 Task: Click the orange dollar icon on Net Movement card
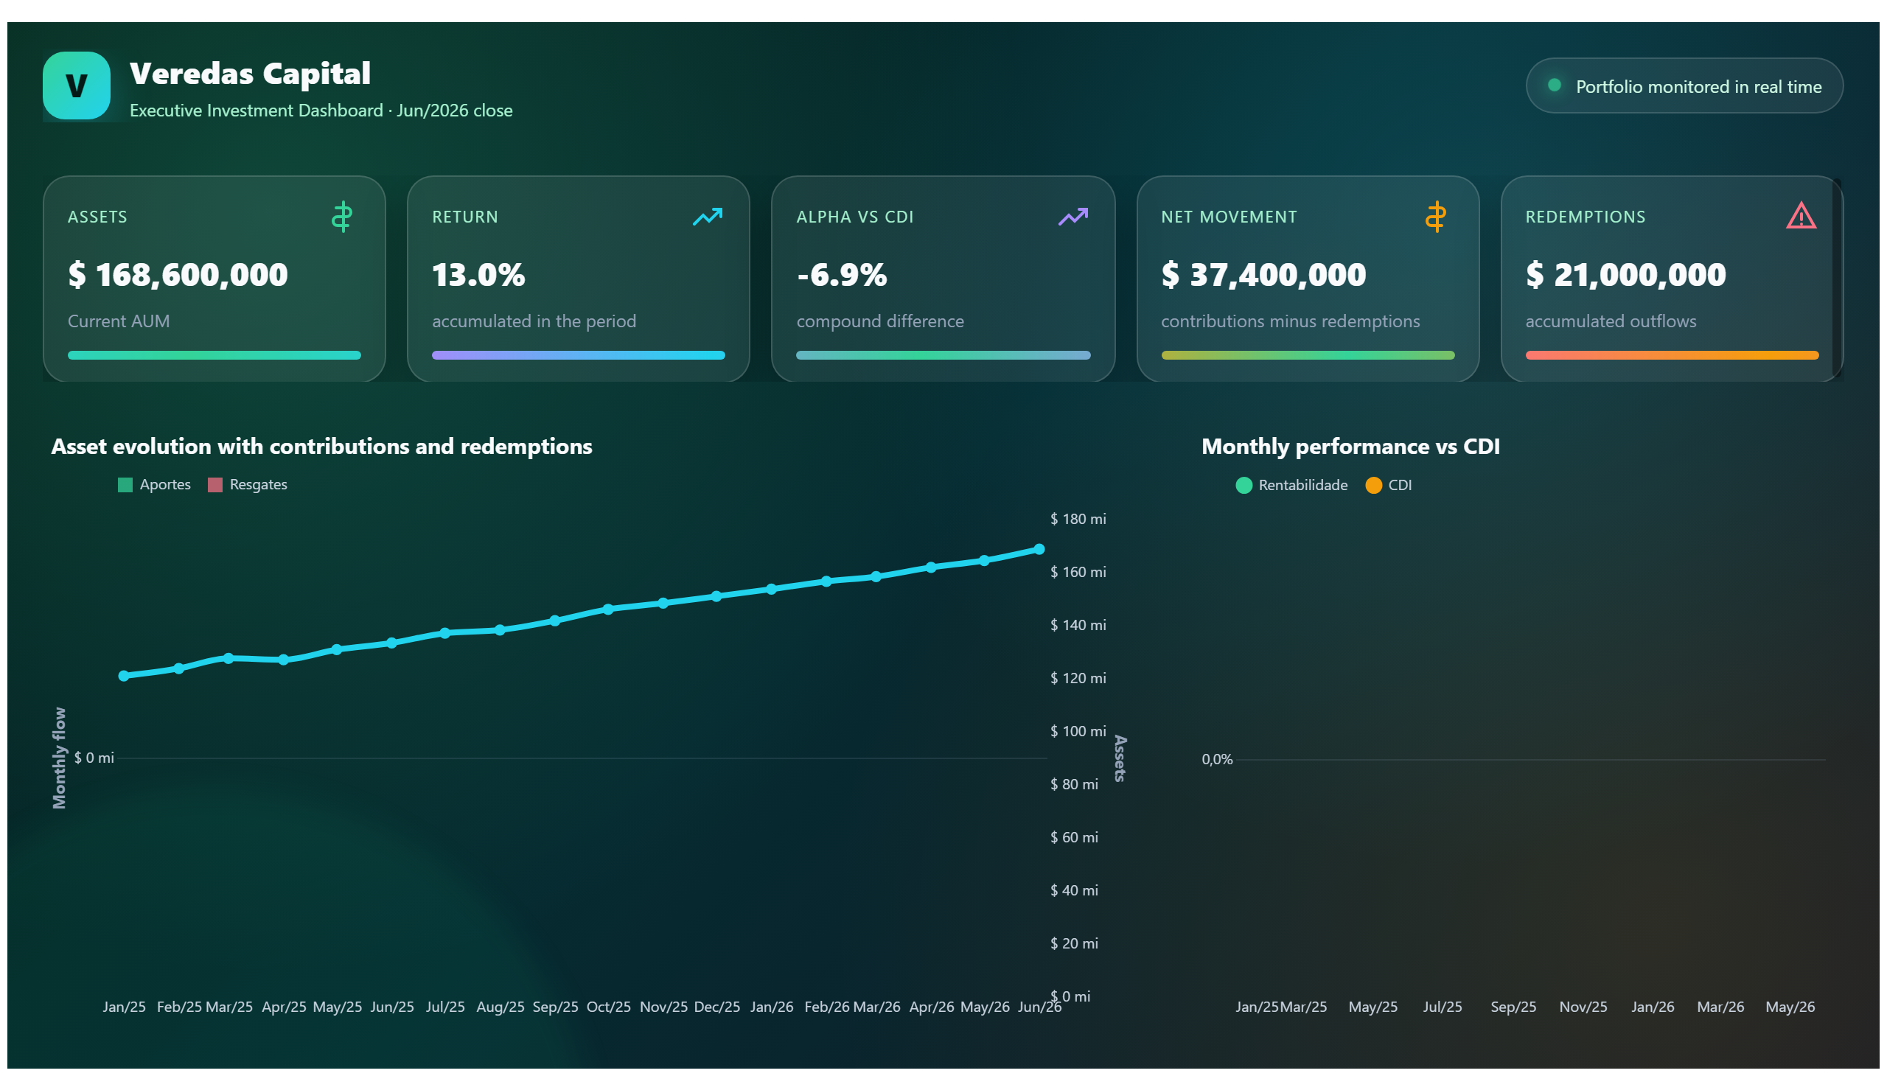pyautogui.click(x=1435, y=217)
